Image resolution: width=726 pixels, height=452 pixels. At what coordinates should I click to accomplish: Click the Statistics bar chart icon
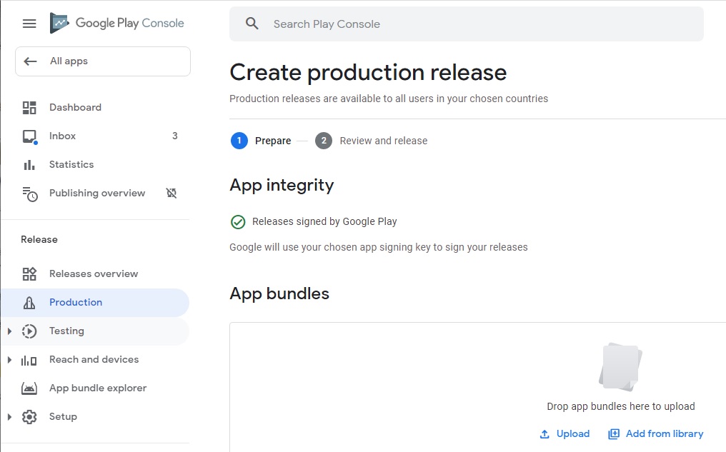click(29, 165)
